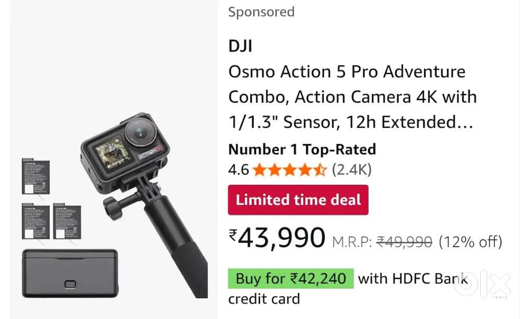Click the bottom-right battery in photo
The width and height of the screenshot is (530, 319).
click(66, 221)
